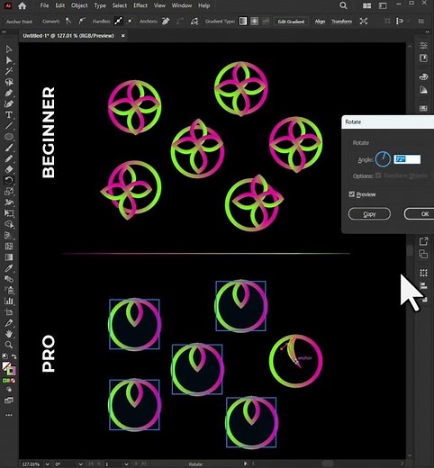
Task: Open the Effect menu
Action: tap(140, 5)
